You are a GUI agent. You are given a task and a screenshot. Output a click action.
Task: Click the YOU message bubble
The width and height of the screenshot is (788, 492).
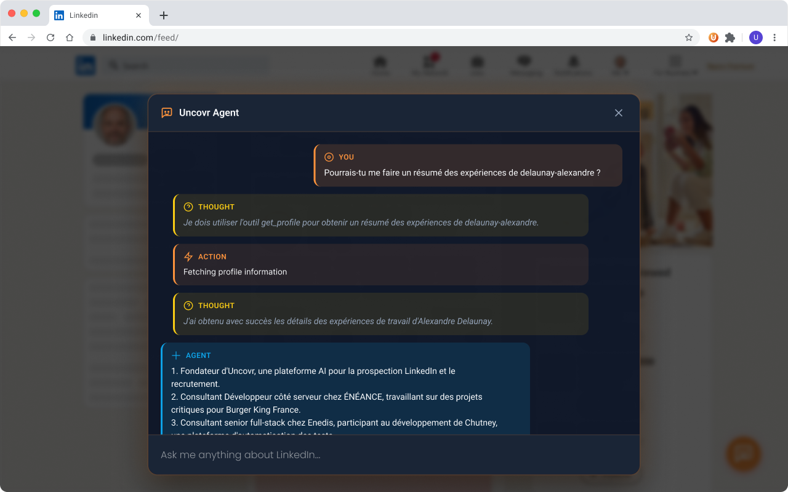(468, 165)
